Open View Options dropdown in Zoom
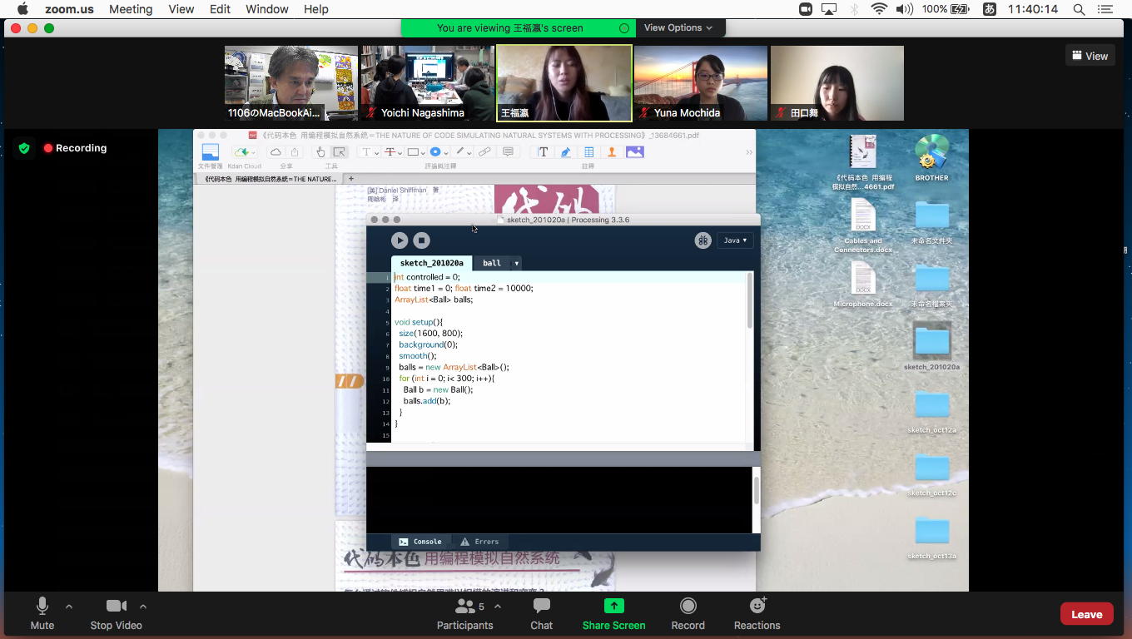Viewport: 1132px width, 639px height. point(678,27)
